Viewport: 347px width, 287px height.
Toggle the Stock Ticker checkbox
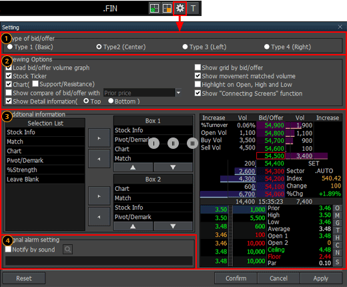click(x=9, y=76)
